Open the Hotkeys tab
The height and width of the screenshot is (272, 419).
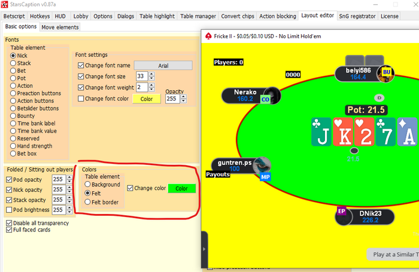click(40, 16)
